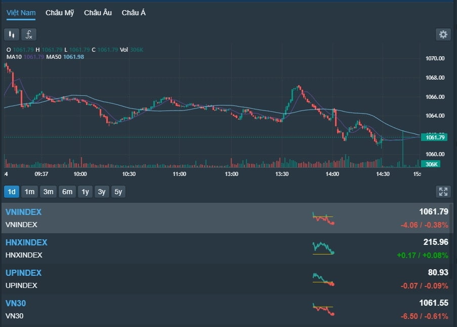Click the HNXINDEX sparkline thumbnail

click(x=323, y=248)
